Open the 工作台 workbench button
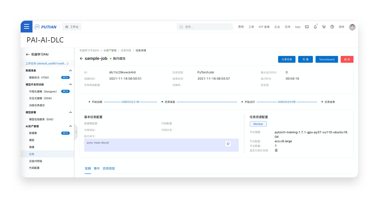Image resolution: width=383 pixels, height=208 pixels. pos(72,27)
